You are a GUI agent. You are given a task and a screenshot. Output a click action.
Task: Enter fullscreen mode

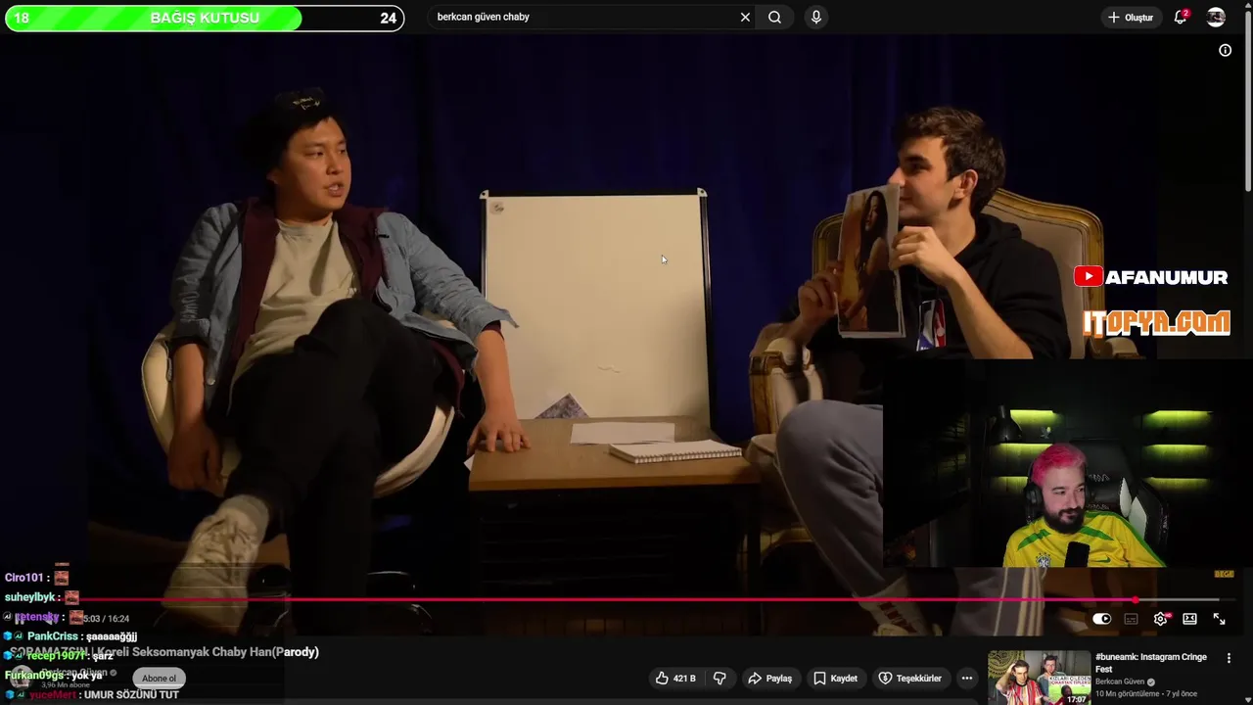1219,619
